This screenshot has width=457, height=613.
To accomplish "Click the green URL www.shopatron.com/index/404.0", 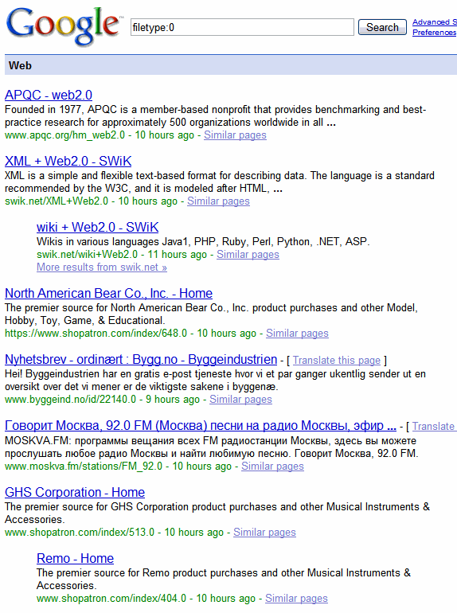I will pyautogui.click(x=111, y=598).
